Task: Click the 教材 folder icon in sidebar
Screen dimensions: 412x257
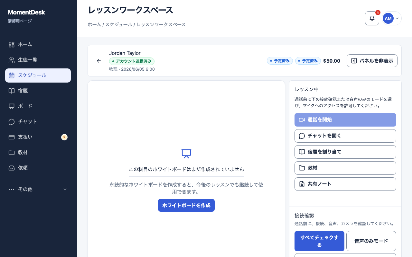Action: click(12, 153)
